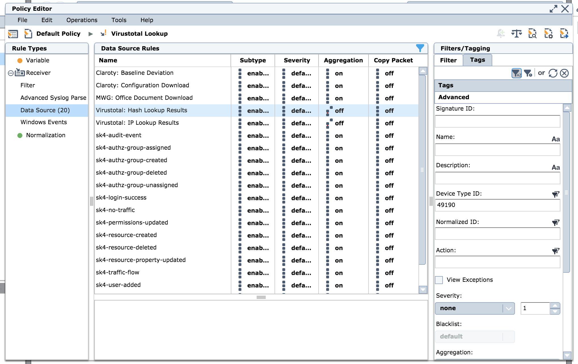Switch to the Filter tab
The width and height of the screenshot is (578, 364).
click(448, 60)
